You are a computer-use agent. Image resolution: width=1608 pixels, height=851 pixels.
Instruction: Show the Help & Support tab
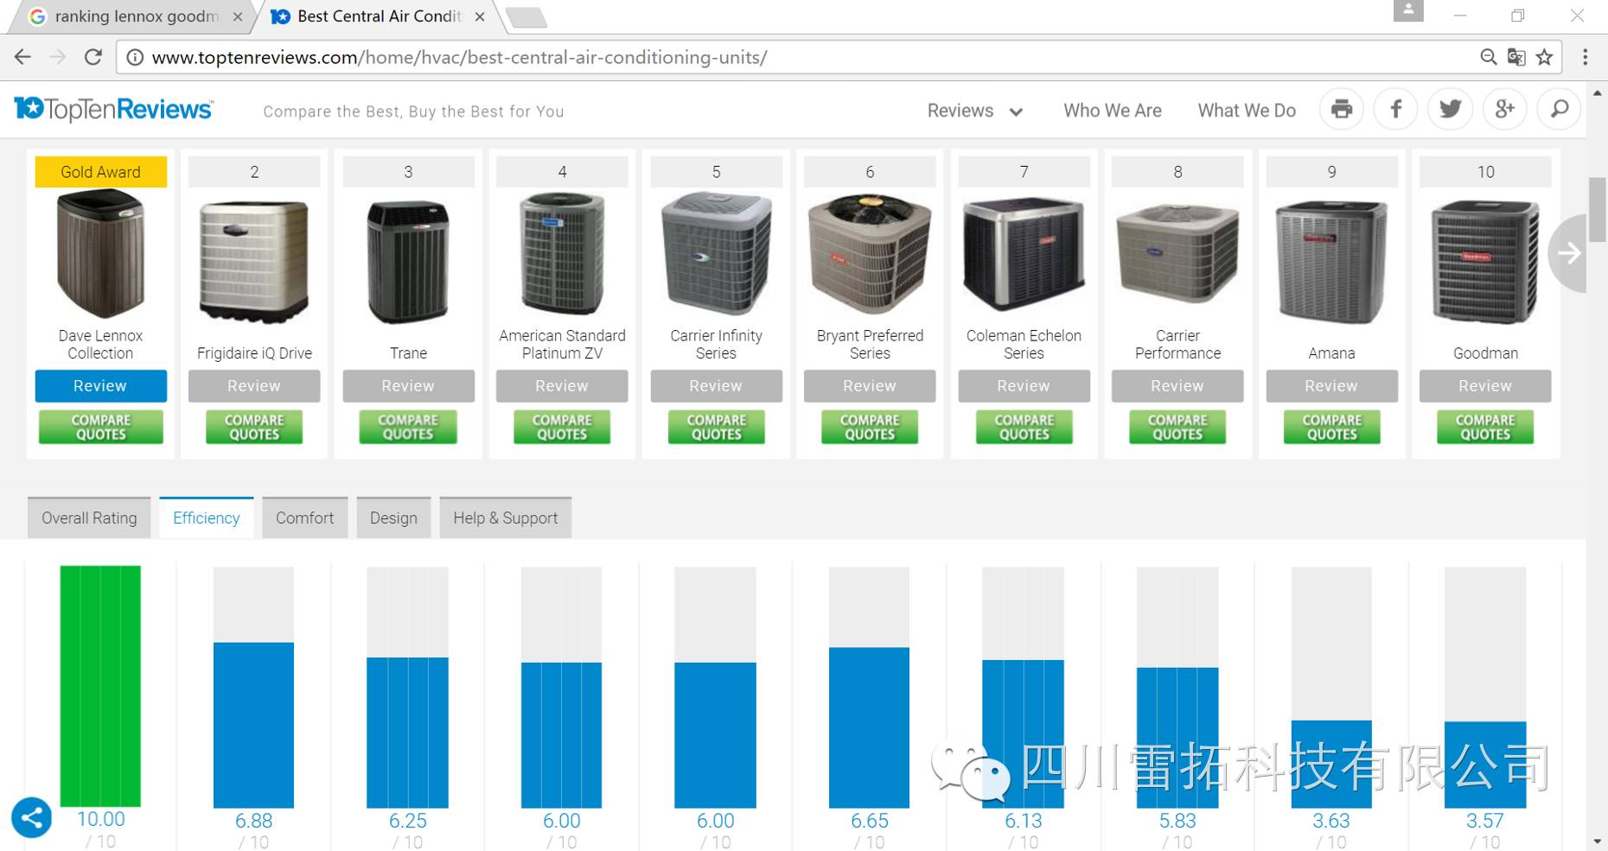click(506, 518)
